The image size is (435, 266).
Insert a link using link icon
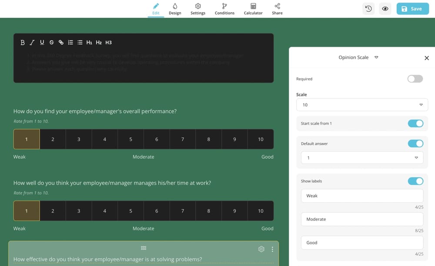[x=61, y=43]
